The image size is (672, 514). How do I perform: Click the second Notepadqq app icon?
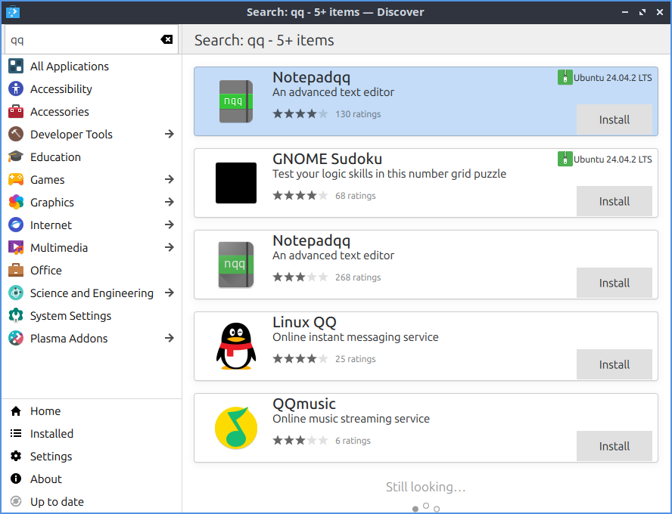pos(236,265)
